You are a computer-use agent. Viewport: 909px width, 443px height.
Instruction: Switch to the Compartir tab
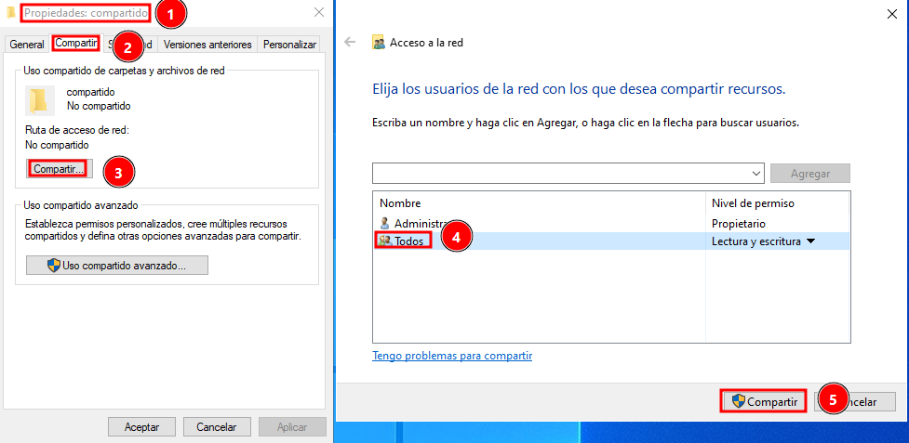(x=76, y=44)
